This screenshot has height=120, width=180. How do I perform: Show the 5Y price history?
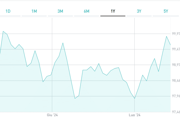pos(166,11)
